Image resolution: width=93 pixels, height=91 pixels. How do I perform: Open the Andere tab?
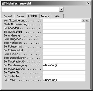[45, 16]
